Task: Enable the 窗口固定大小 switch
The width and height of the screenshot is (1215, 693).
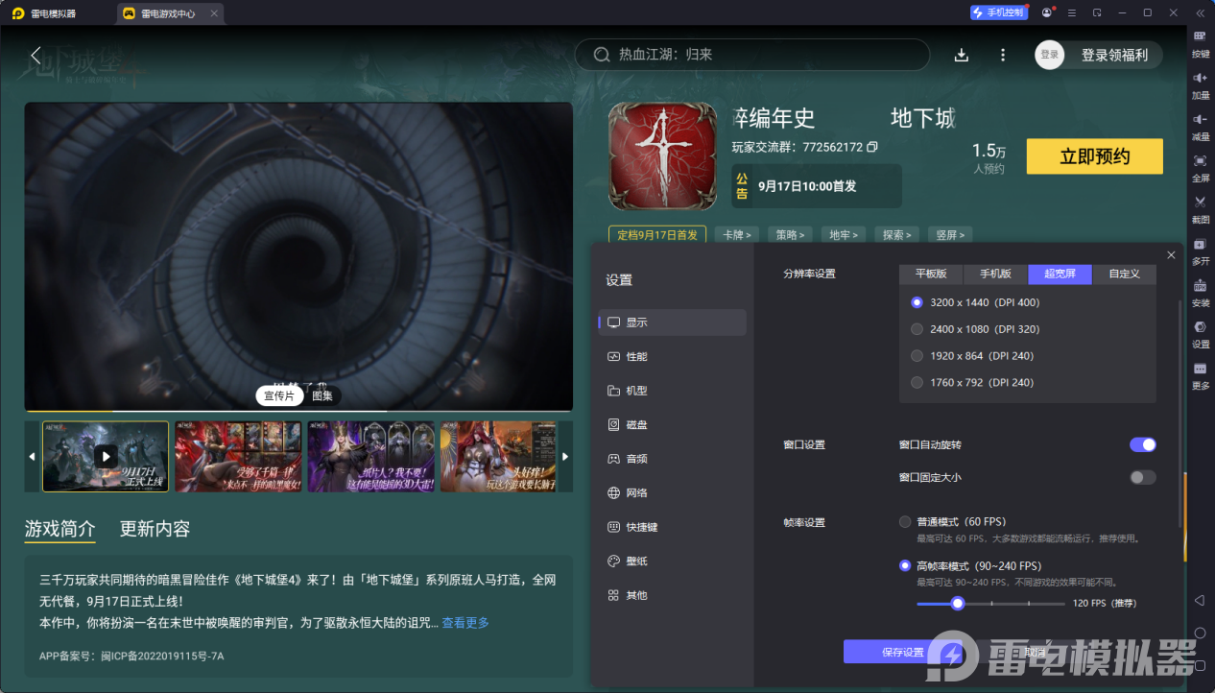Action: click(x=1142, y=477)
